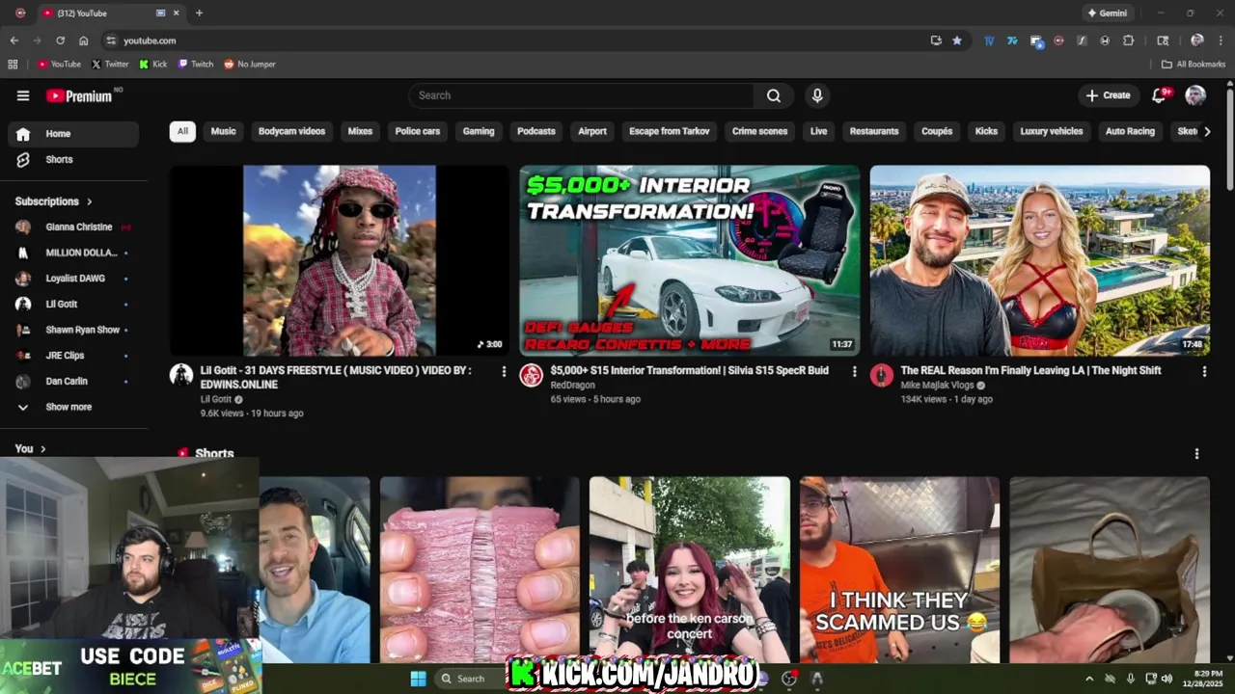Open the $5,000+ Interior Transformation thumbnail

(689, 260)
